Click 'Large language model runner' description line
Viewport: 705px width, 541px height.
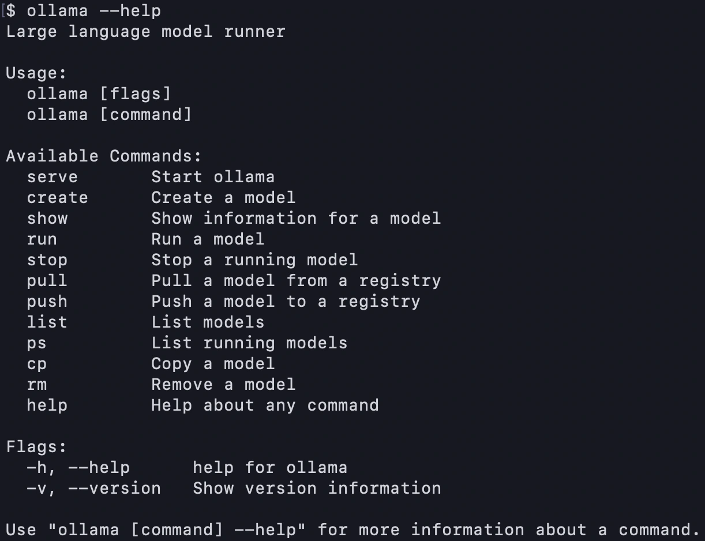click(145, 32)
